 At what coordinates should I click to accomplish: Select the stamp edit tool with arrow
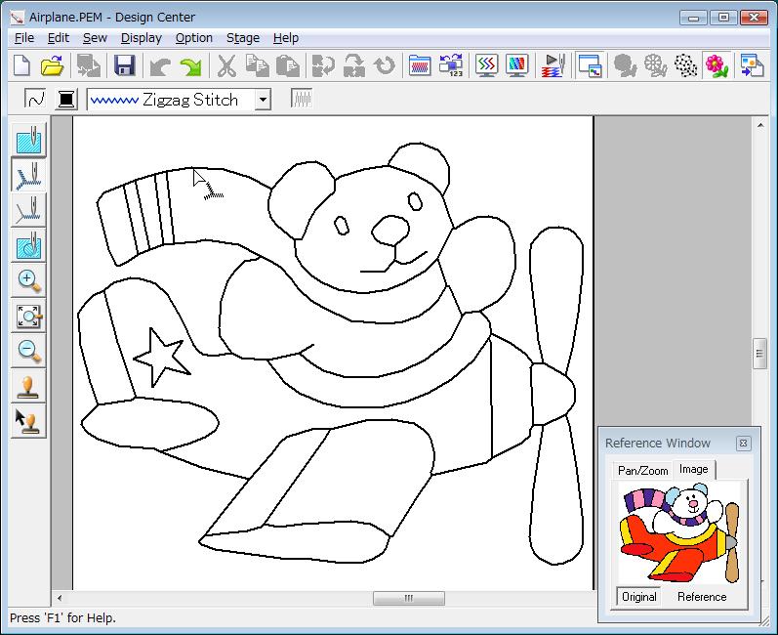28,421
